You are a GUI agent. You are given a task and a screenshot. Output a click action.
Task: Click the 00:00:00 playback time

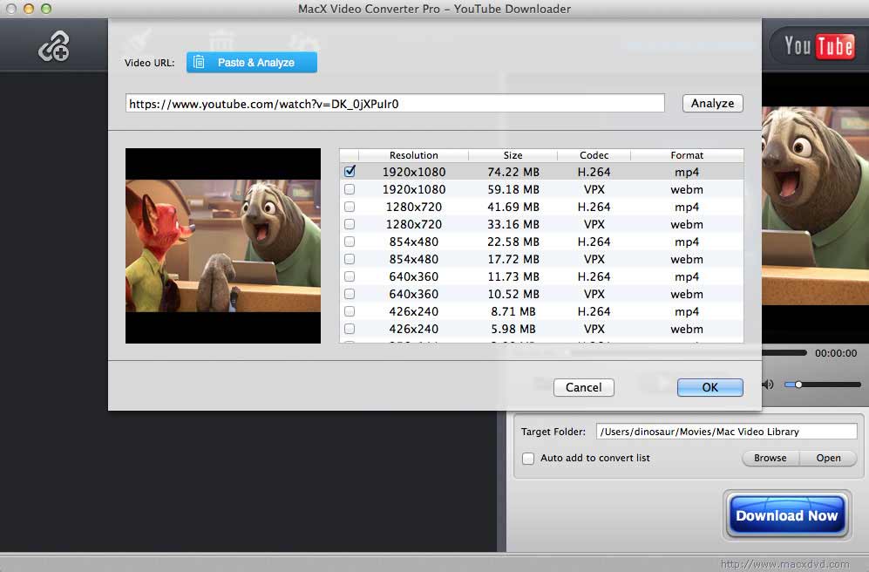(836, 353)
